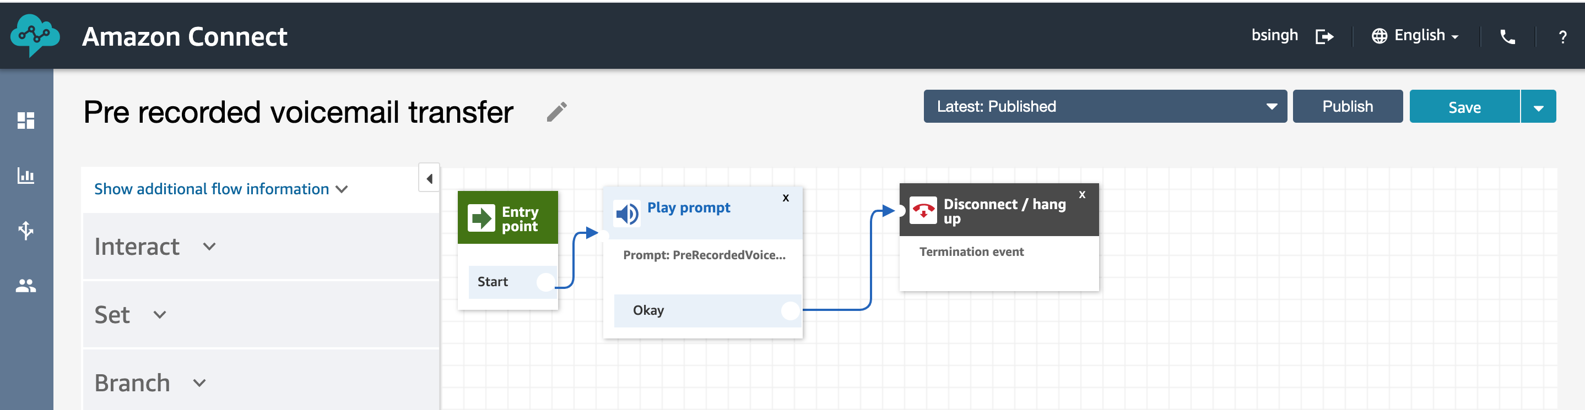Click the bsingh username
The width and height of the screenshot is (1585, 410).
(x=1274, y=36)
